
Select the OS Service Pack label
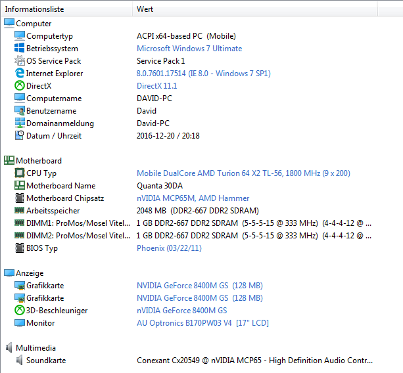pyautogui.click(x=54, y=61)
